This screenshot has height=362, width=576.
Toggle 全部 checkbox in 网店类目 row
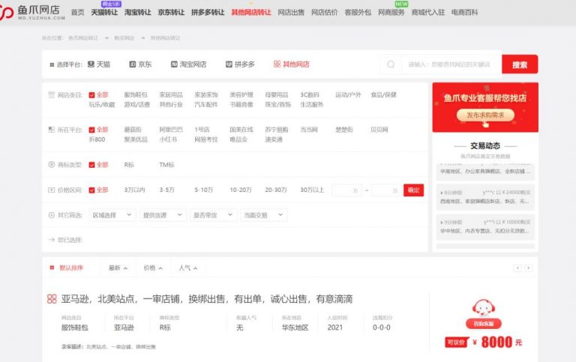tap(91, 95)
